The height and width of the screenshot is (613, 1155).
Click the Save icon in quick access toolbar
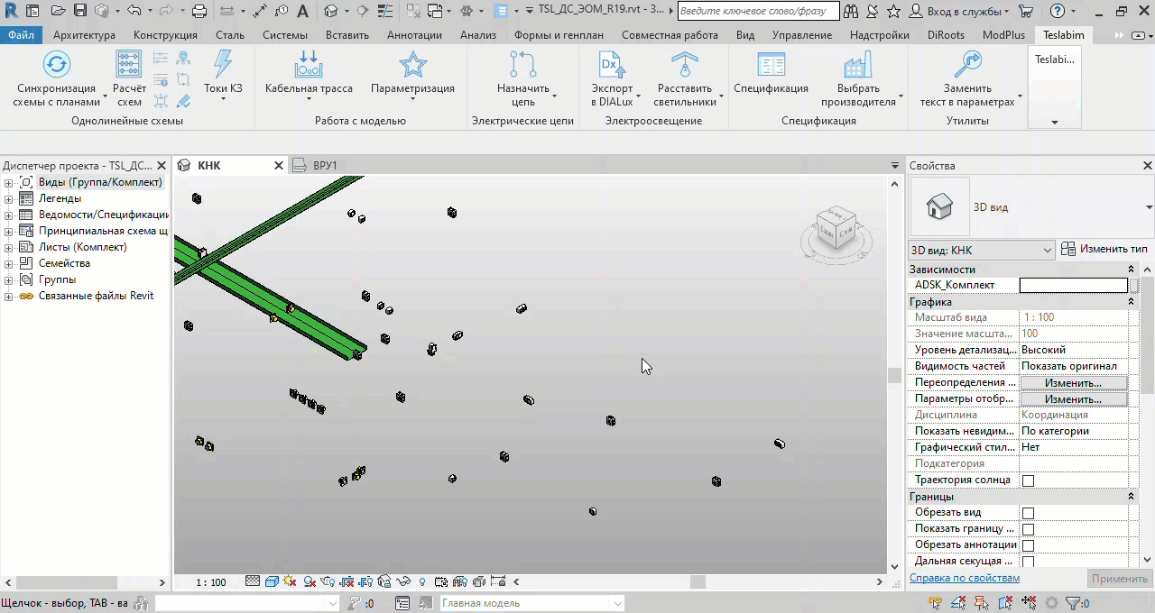click(x=79, y=12)
